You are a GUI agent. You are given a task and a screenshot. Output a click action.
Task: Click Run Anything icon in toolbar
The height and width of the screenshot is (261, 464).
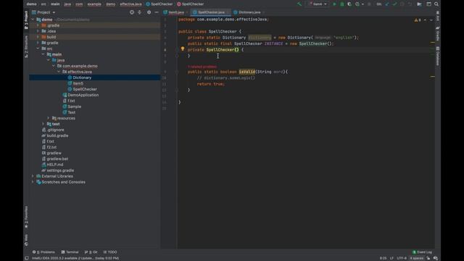point(419,4)
